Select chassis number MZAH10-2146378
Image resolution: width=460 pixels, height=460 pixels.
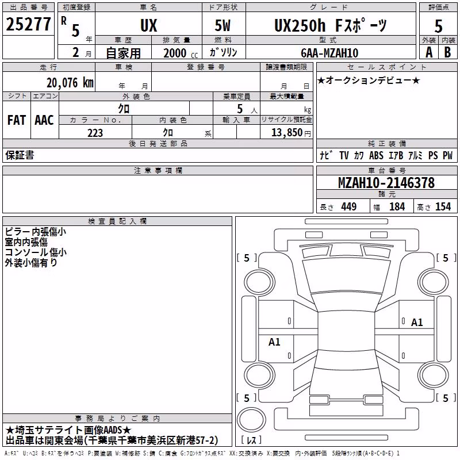coord(386,183)
